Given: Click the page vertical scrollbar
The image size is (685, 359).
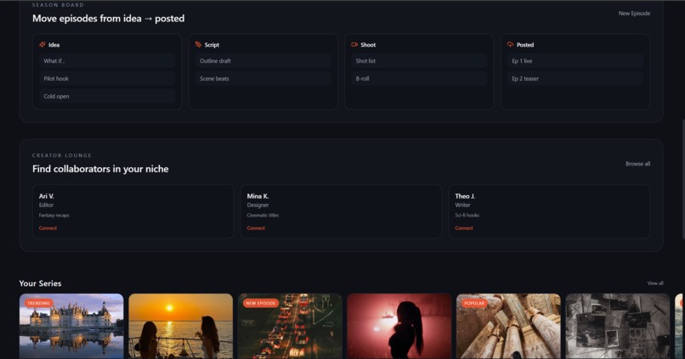Looking at the screenshot, I should click(x=682, y=179).
